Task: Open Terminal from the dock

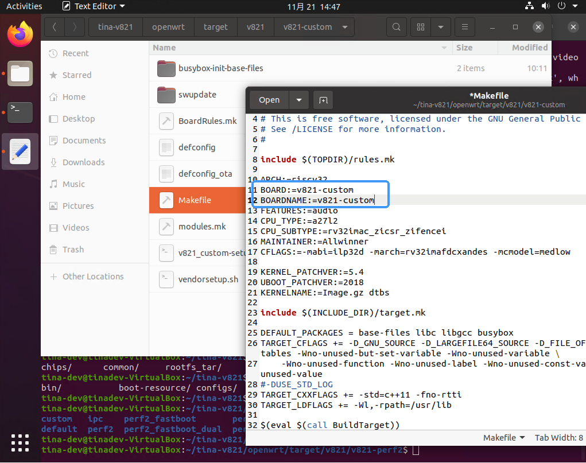Action: click(x=20, y=112)
